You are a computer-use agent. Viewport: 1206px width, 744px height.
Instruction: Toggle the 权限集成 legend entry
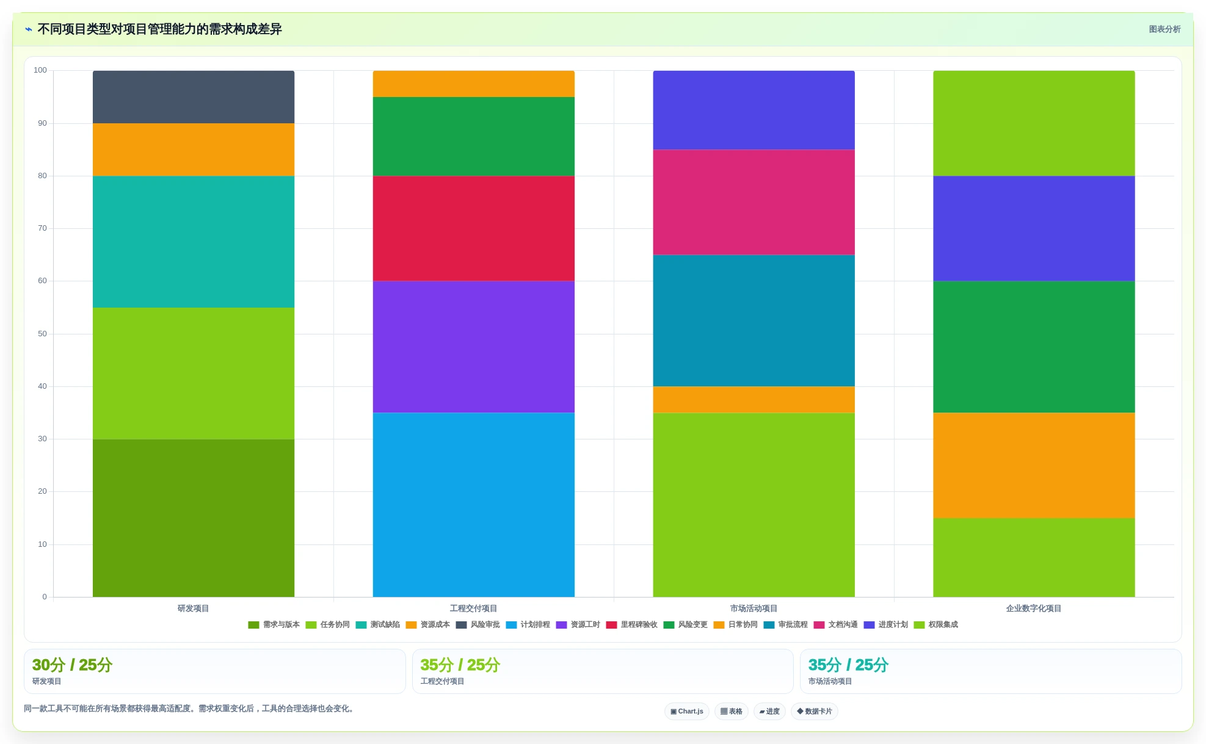[x=935, y=625]
